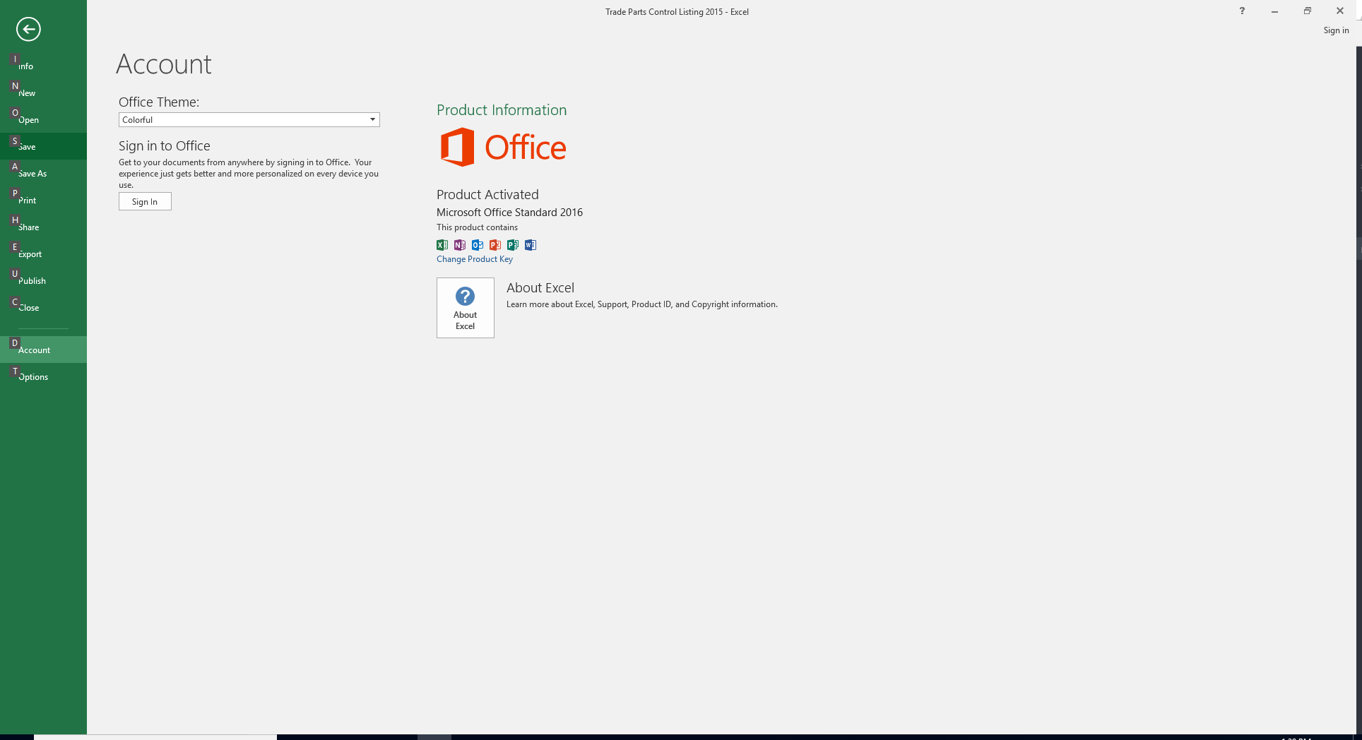1362x740 pixels.
Task: Click the Publisher app icon
Action: coord(513,245)
